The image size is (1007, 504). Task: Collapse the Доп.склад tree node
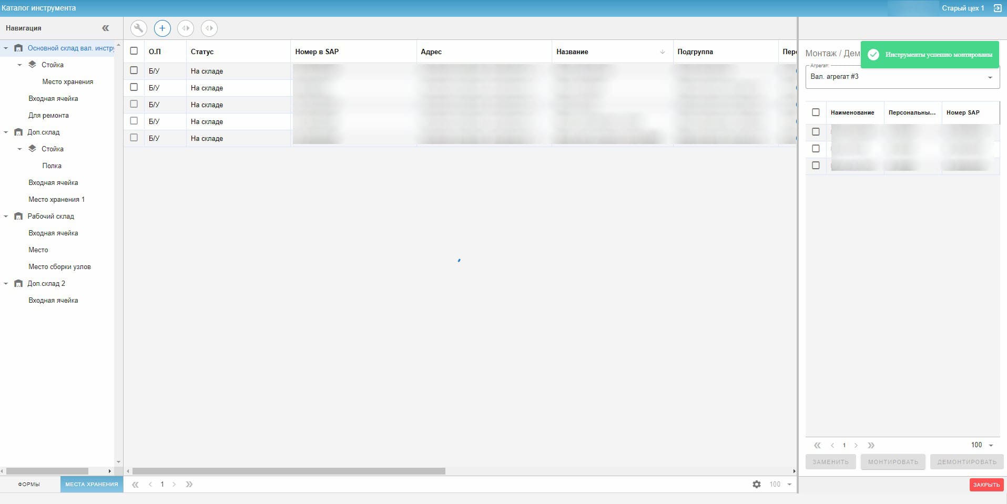coord(6,132)
